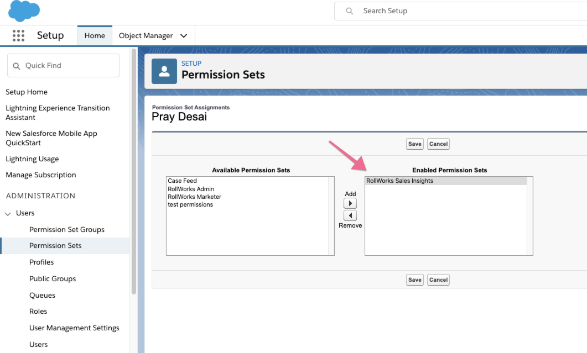587x353 pixels.
Task: Click the bottom Save button
Action: pyautogui.click(x=415, y=280)
